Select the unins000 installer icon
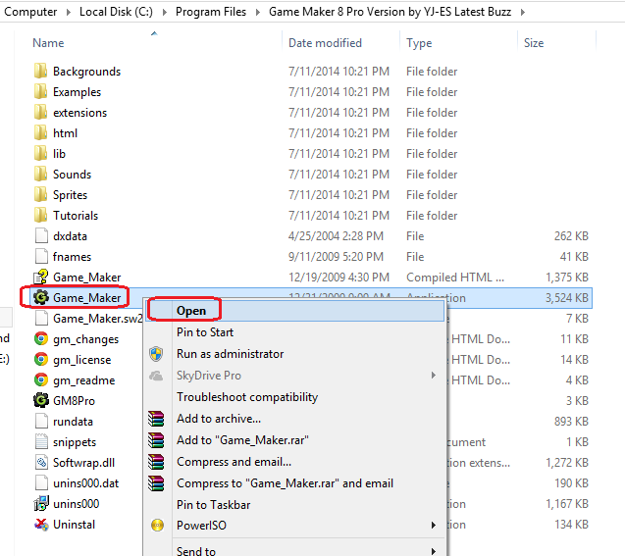Image resolution: width=625 pixels, height=556 pixels. point(41,503)
